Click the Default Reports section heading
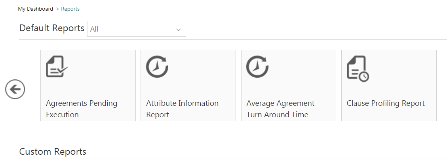The image size is (447, 165). pyautogui.click(x=51, y=28)
